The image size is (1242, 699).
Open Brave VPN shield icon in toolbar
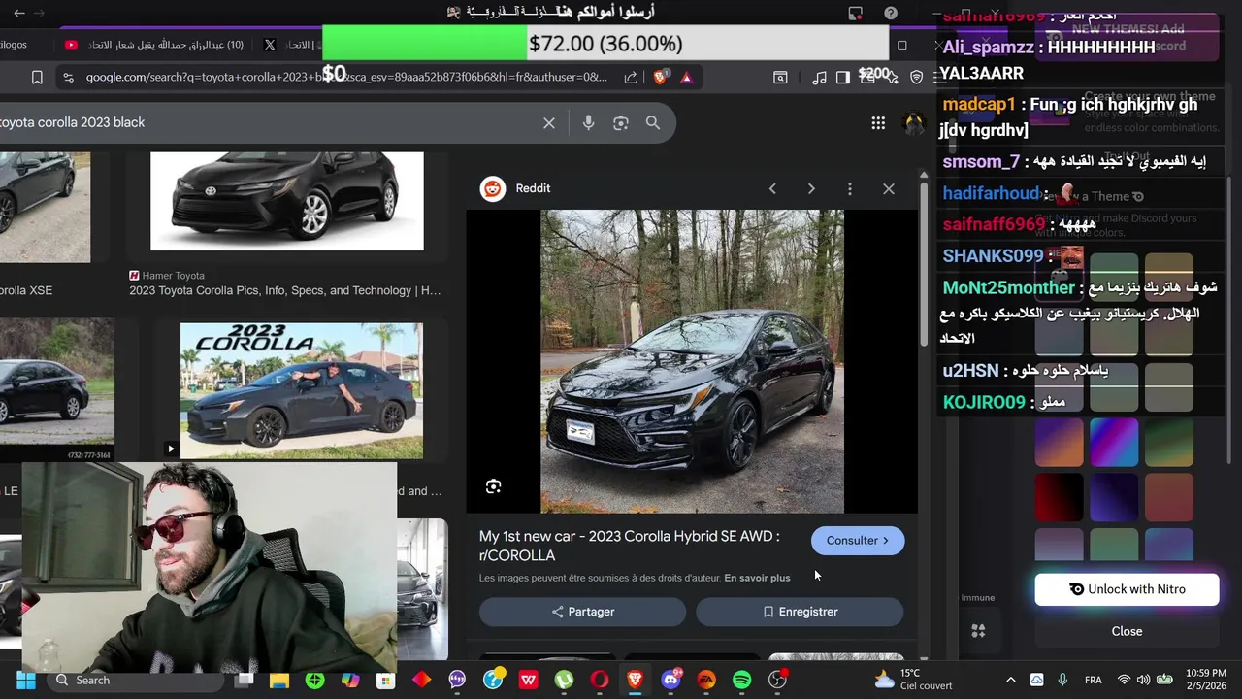point(917,78)
